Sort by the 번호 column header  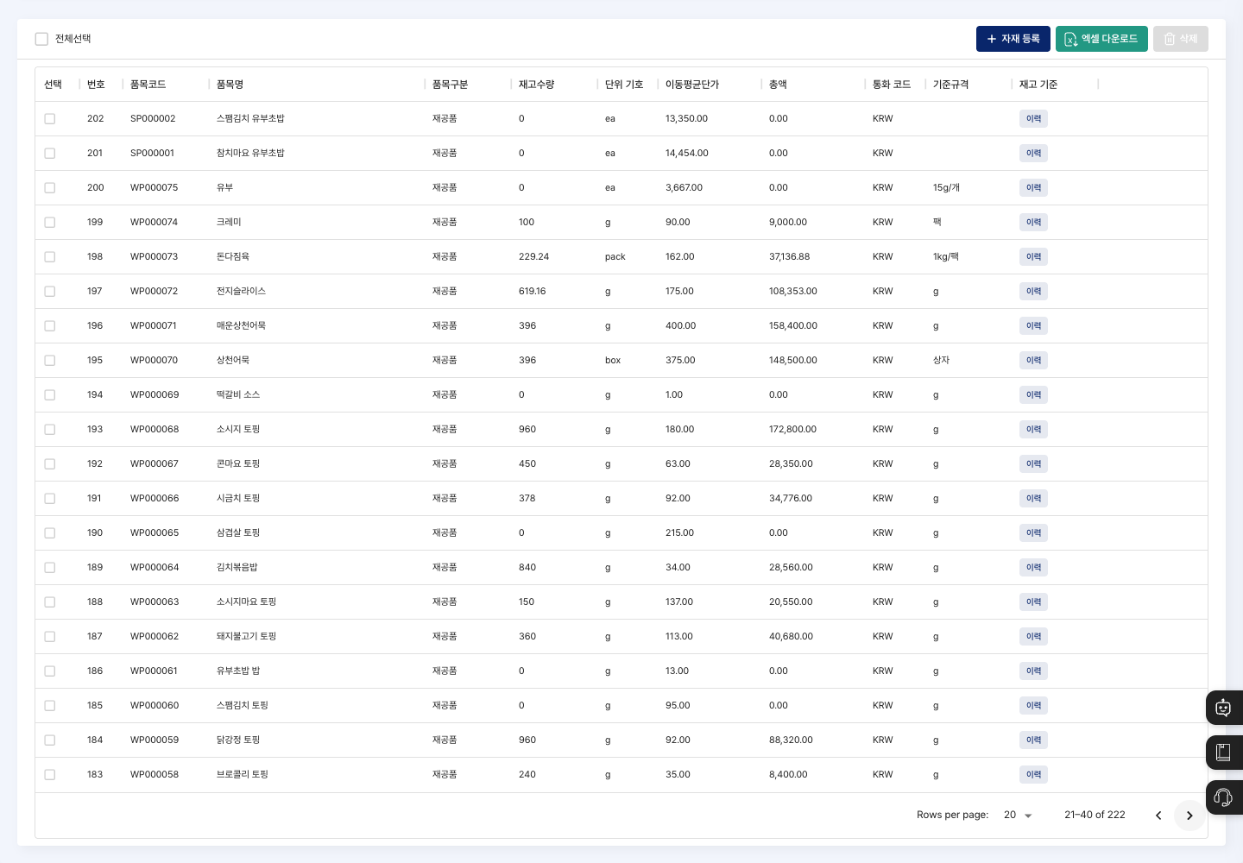(96, 85)
